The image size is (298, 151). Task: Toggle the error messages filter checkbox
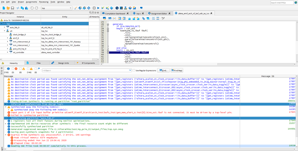click(x=13, y=69)
